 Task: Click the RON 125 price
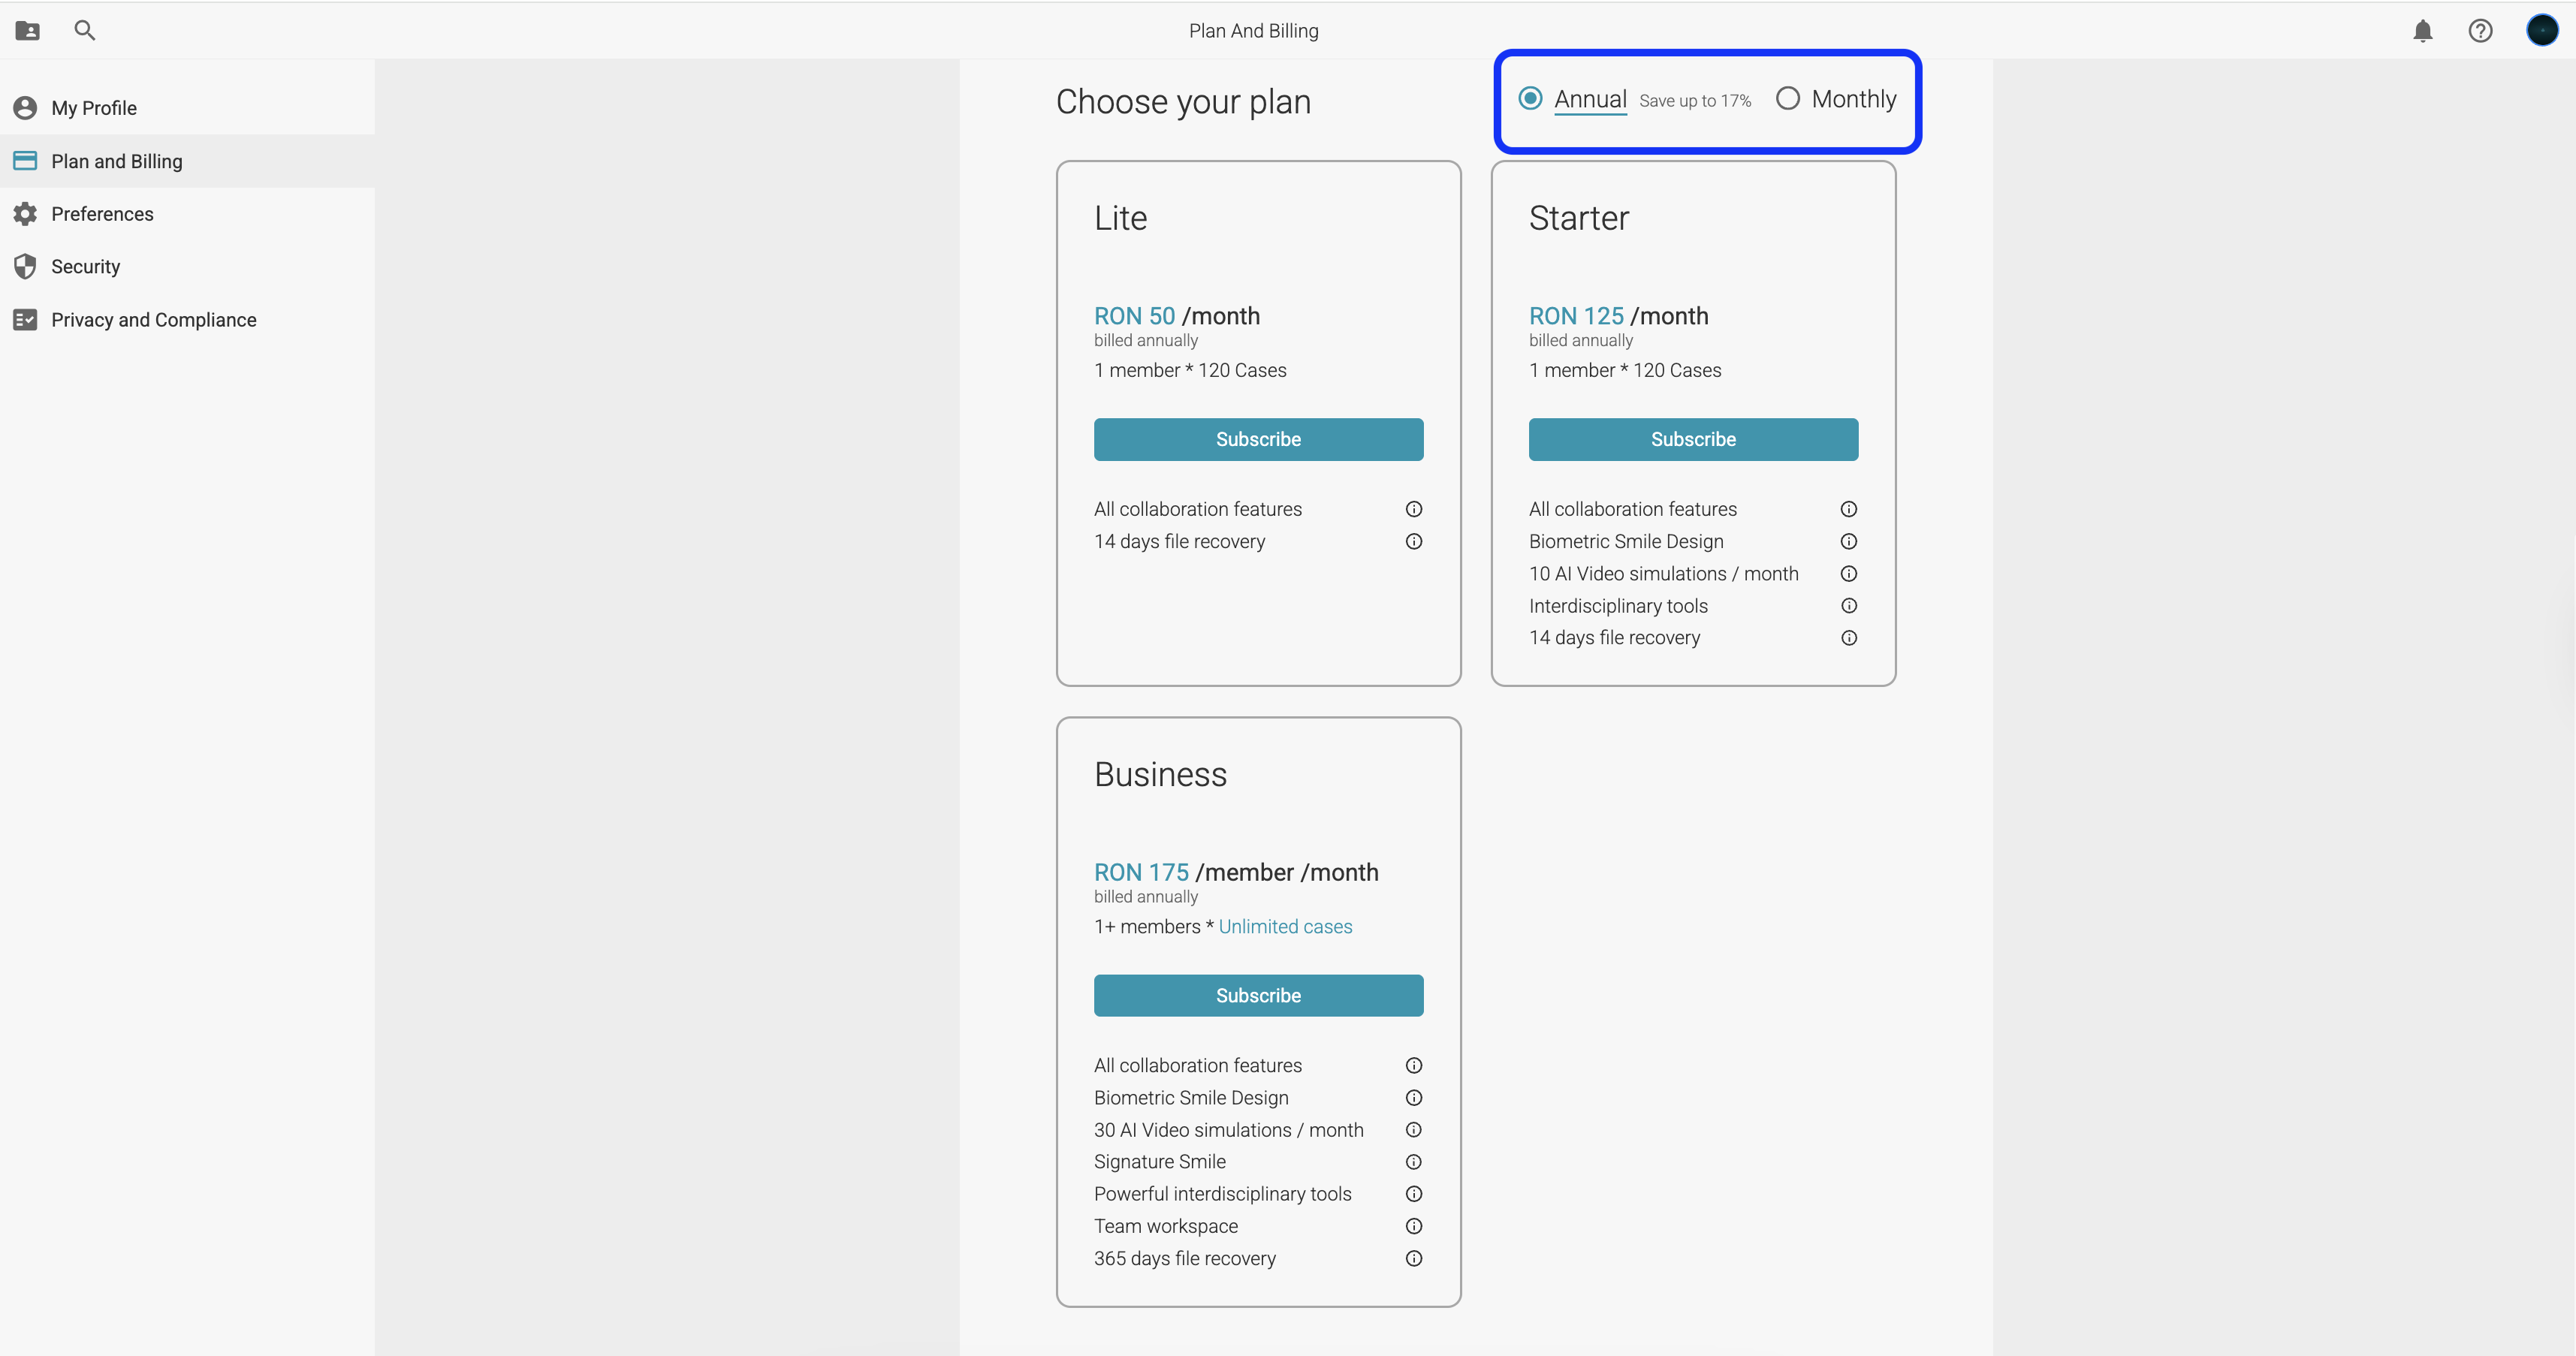(x=1576, y=316)
